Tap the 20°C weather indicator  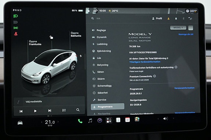(113, 11)
